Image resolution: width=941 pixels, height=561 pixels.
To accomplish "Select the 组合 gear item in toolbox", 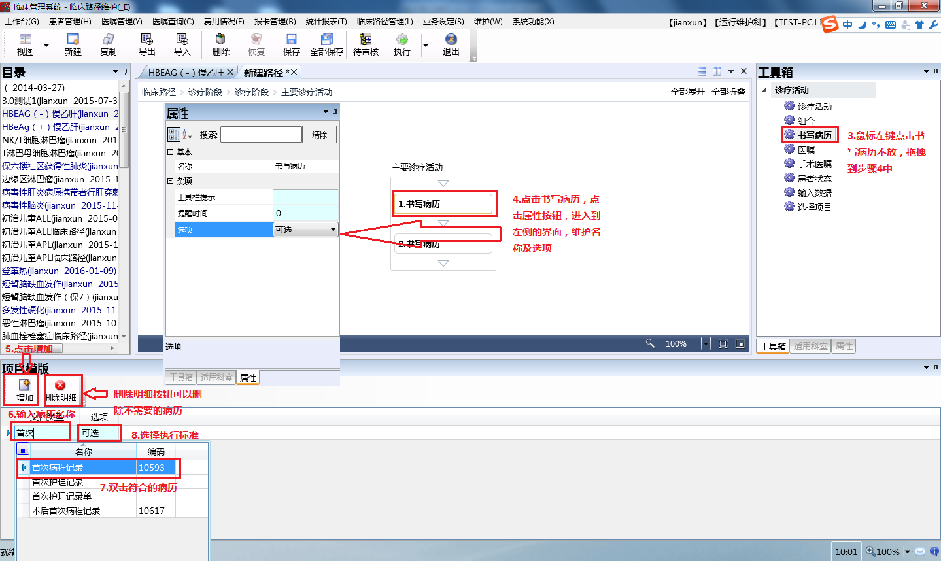I will pyautogui.click(x=800, y=121).
